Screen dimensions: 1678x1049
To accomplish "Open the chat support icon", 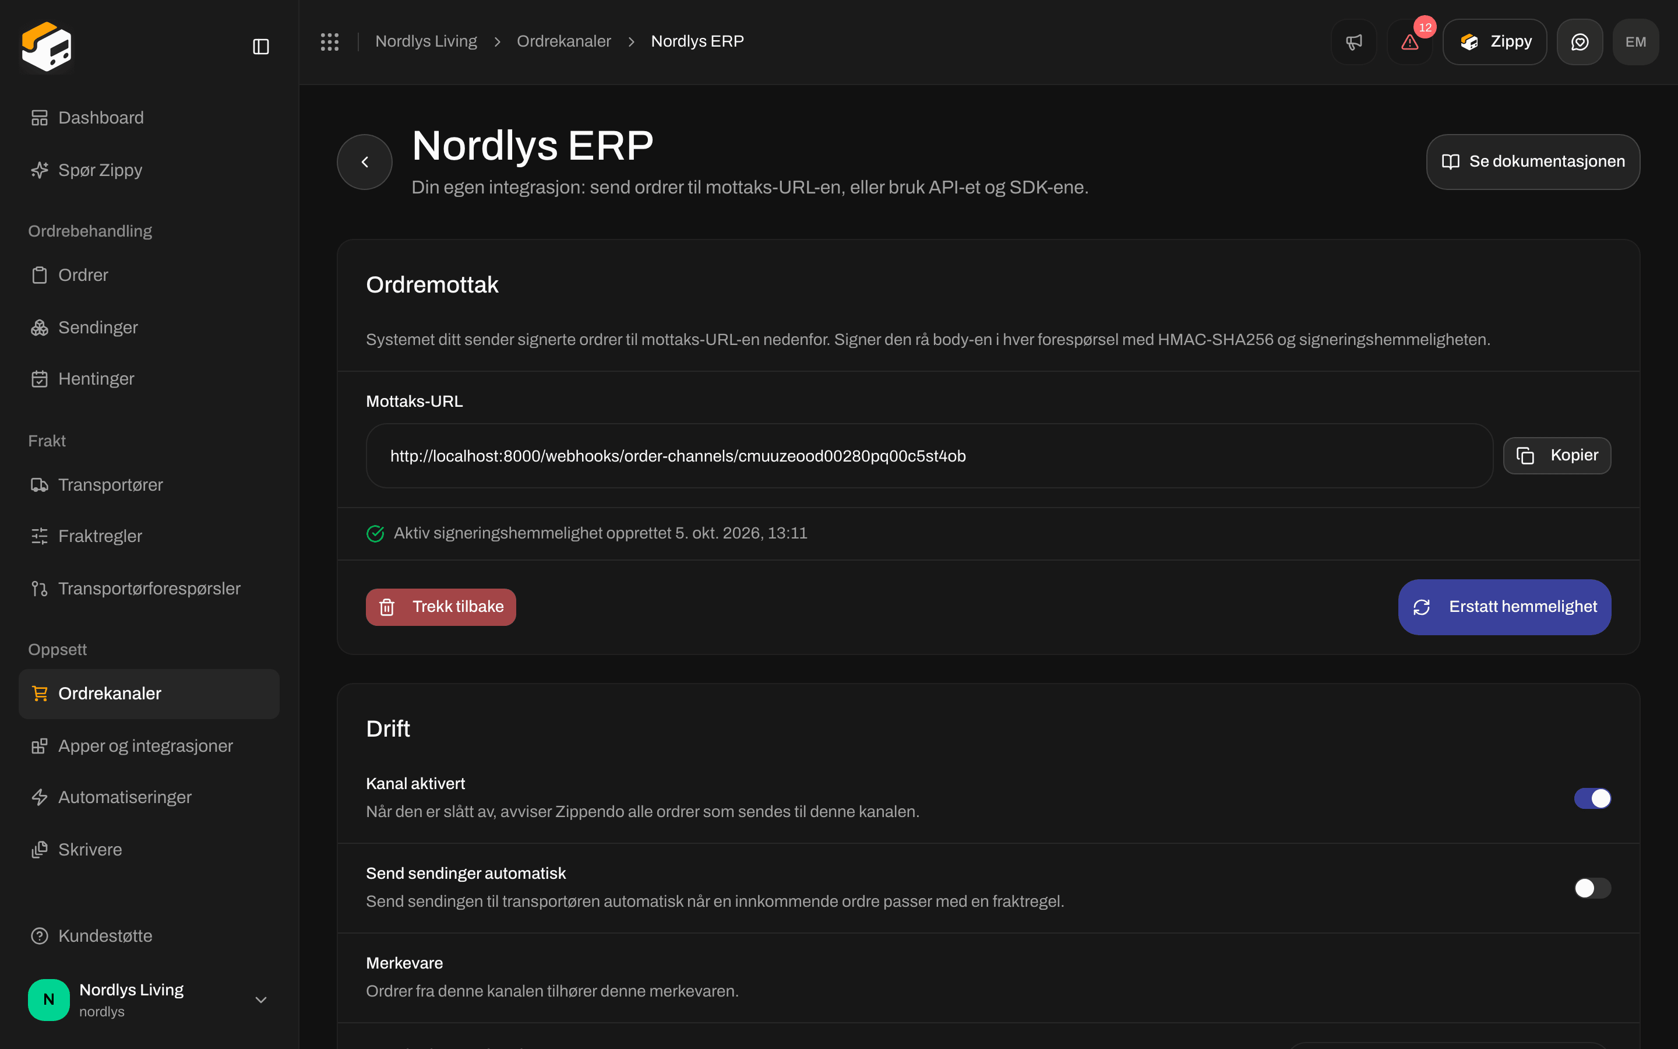I will pos(1580,41).
